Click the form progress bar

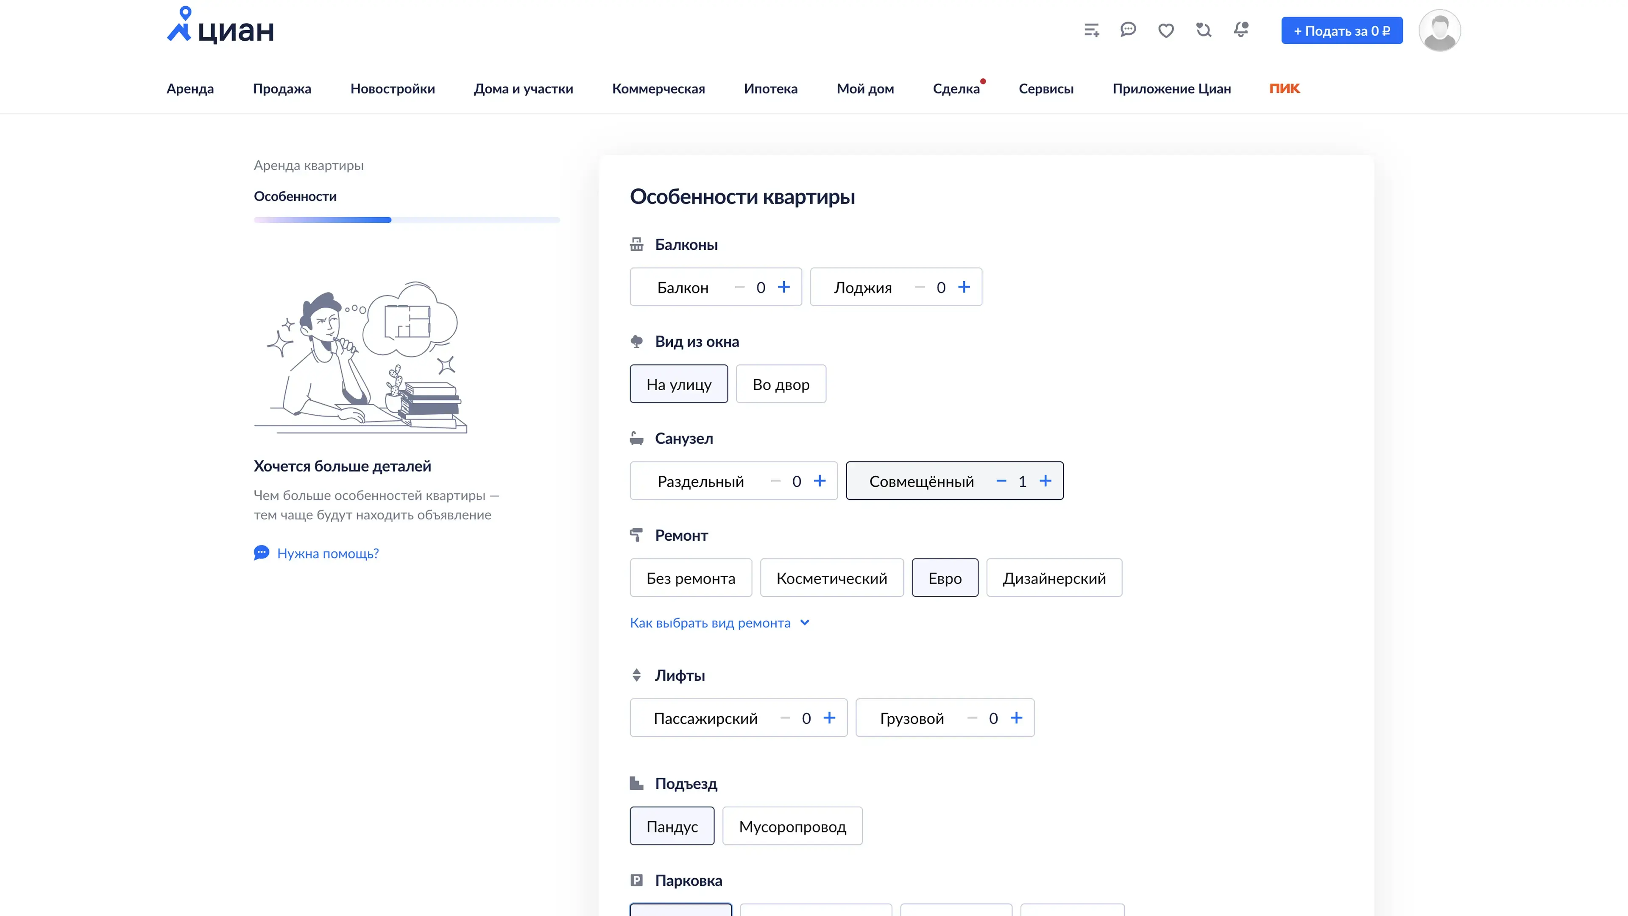407,220
